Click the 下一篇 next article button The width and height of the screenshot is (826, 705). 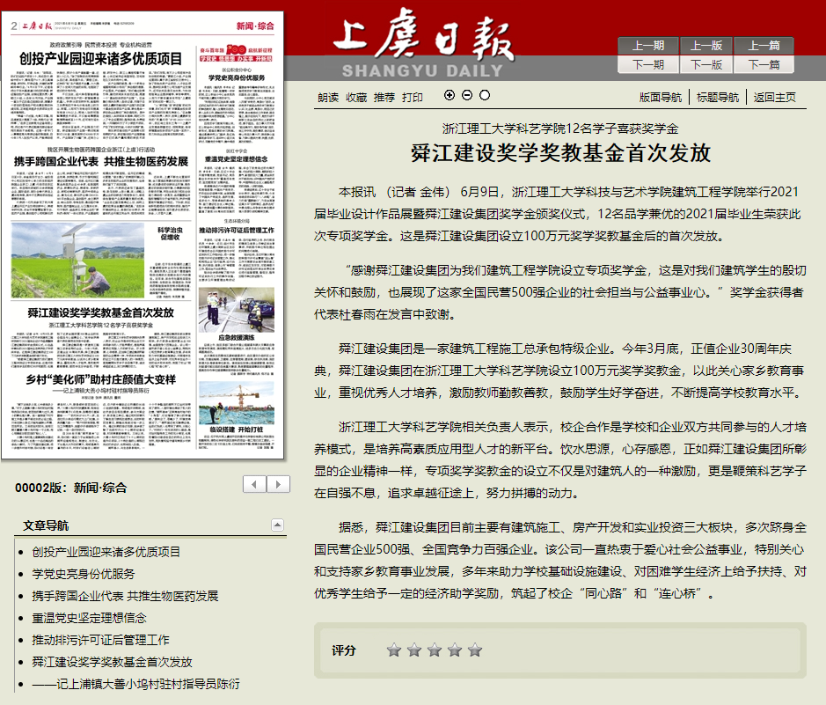(764, 64)
